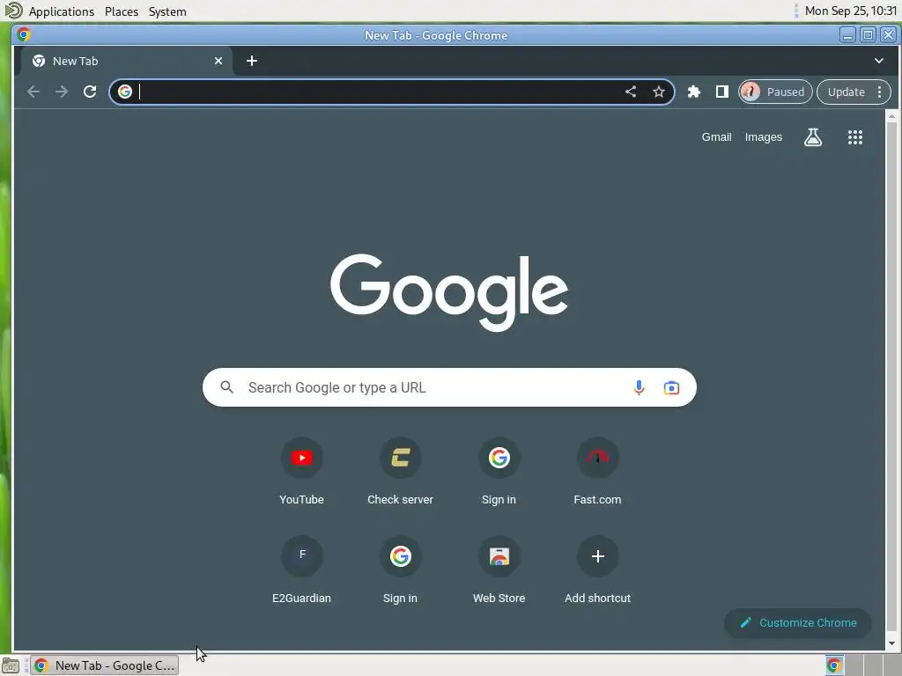This screenshot has height=676, width=902.
Task: Close the New Tab tab
Action: (x=218, y=61)
